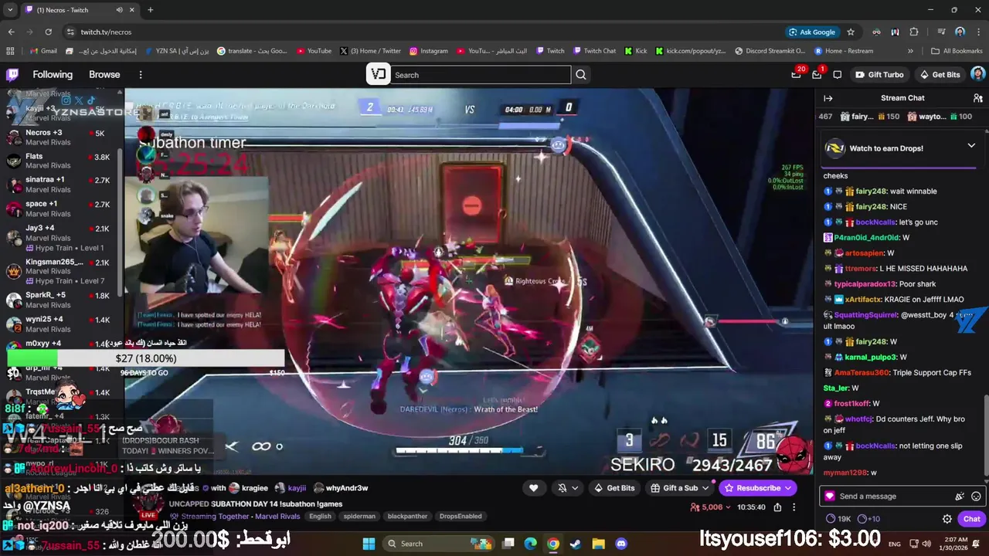This screenshot has width=989, height=556.
Task: Open the 19K channel points balance
Action: tap(839, 519)
